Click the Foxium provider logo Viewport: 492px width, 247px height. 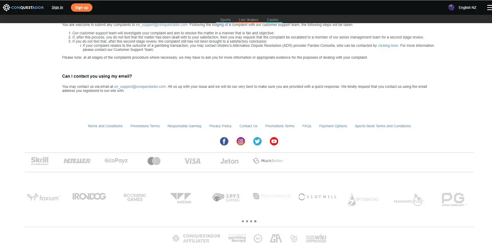tap(43, 197)
